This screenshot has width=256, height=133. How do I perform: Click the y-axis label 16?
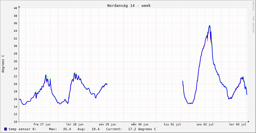15,99
